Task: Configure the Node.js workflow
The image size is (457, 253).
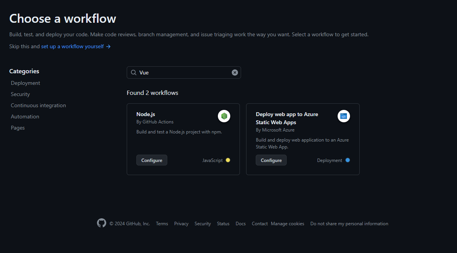Action: click(151, 160)
